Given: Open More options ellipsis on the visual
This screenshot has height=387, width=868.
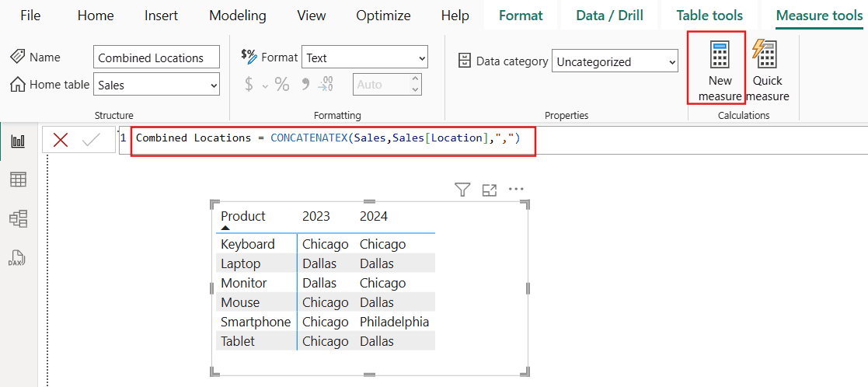Looking at the screenshot, I should point(516,190).
